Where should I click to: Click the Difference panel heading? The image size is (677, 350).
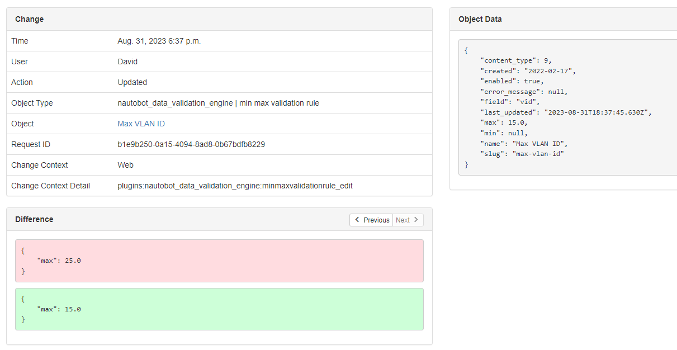point(34,219)
